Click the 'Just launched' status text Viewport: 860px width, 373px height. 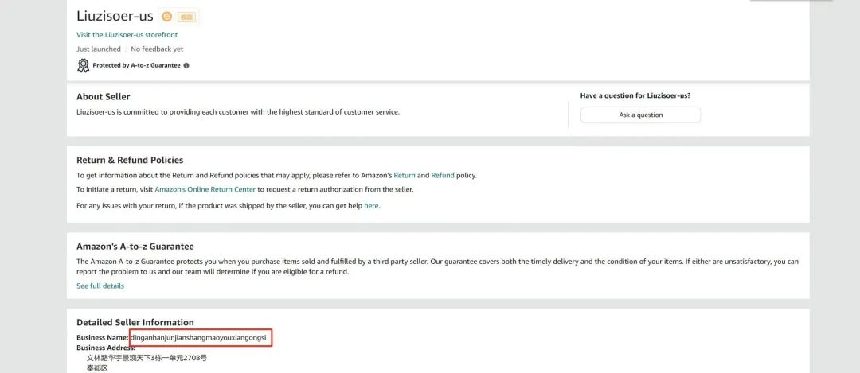click(x=99, y=49)
